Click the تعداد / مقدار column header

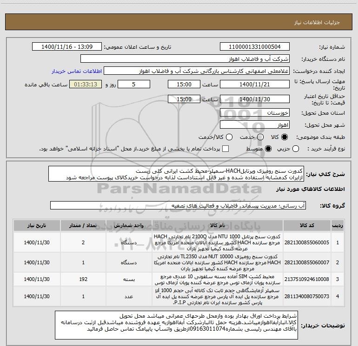(x=83, y=226)
